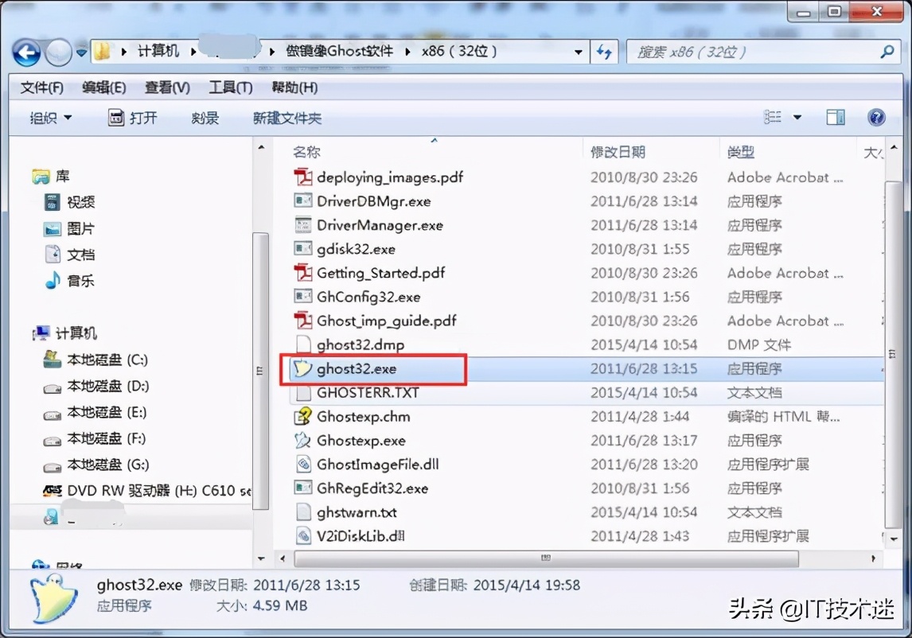
Task: Click navigation pane scroll up arrow
Action: (261, 147)
